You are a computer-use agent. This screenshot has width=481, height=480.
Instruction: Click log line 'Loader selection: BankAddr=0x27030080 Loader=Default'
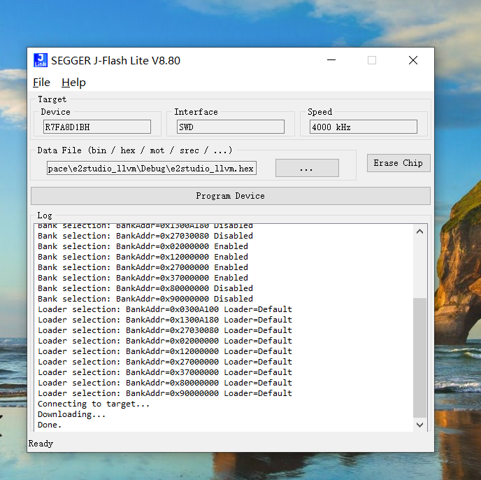(x=165, y=330)
